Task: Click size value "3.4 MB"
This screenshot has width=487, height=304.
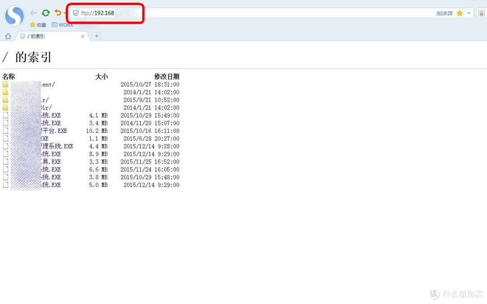Action: tap(98, 123)
